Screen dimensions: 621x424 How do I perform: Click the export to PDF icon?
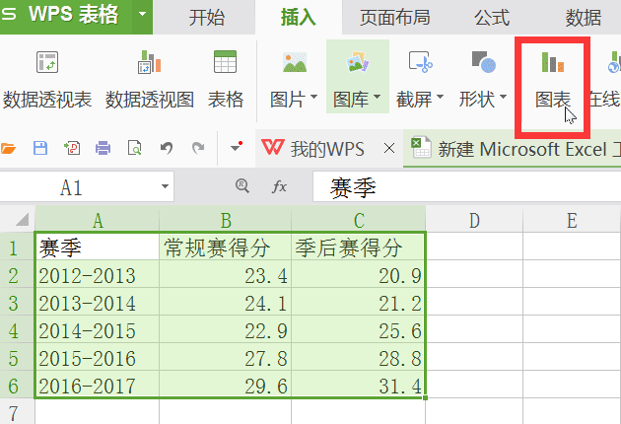pos(72,148)
